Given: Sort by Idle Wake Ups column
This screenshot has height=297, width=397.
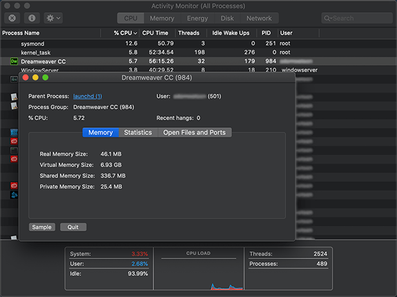Looking at the screenshot, I should pyautogui.click(x=231, y=33).
